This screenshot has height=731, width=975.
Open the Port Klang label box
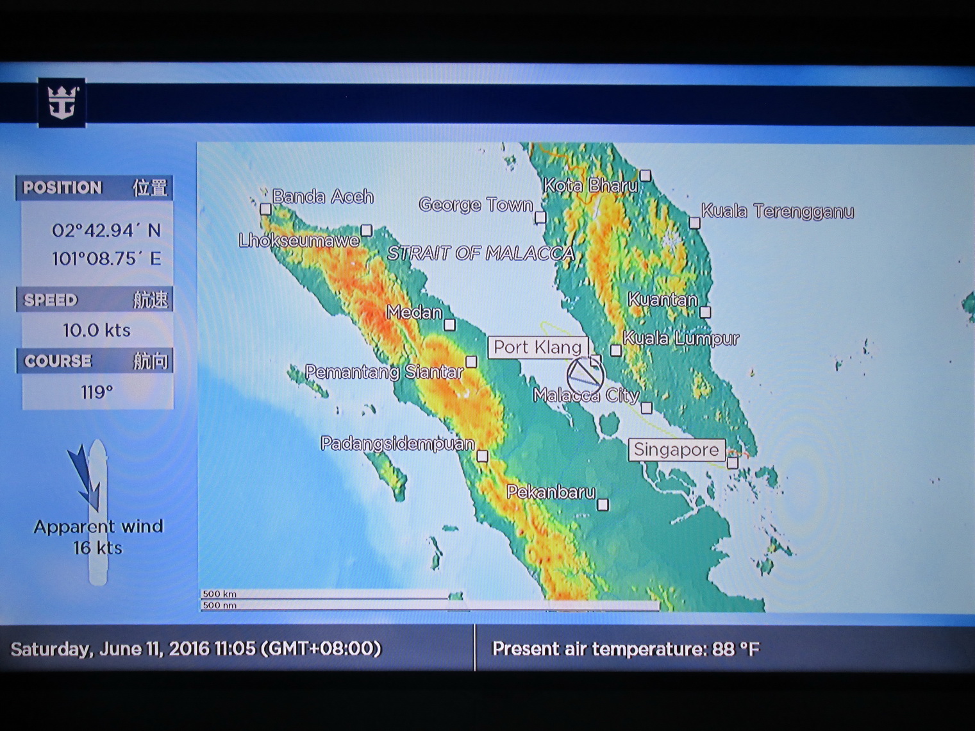(538, 348)
